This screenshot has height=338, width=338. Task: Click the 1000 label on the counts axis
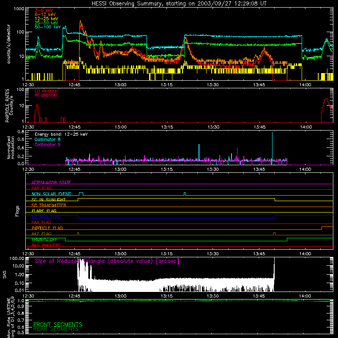19,9
